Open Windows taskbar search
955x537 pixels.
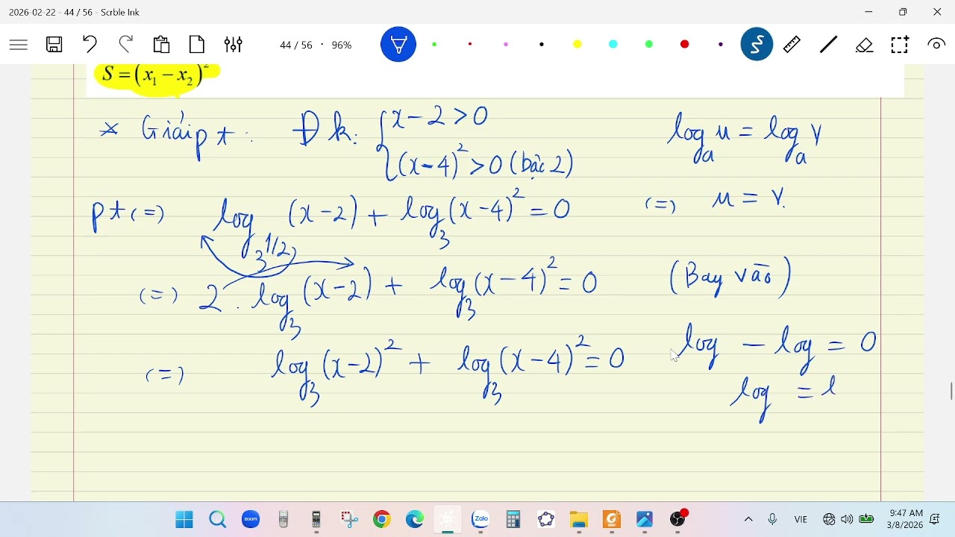pos(218,520)
